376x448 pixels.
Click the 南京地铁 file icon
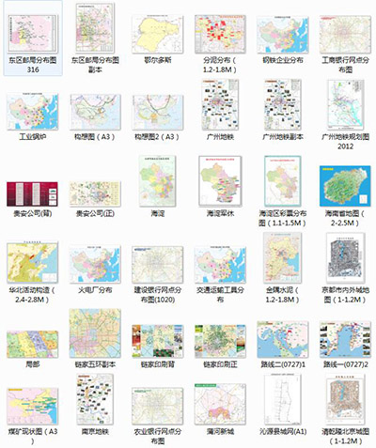pyautogui.click(x=95, y=399)
